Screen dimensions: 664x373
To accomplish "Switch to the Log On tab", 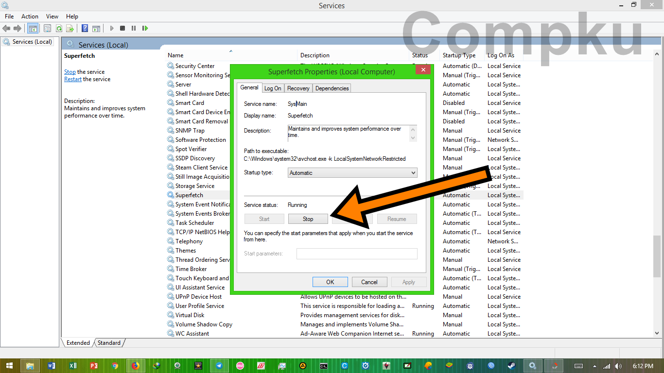I will 273,88.
